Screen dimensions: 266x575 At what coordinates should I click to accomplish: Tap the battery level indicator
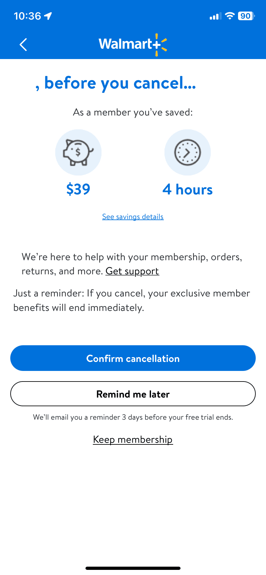pyautogui.click(x=246, y=16)
